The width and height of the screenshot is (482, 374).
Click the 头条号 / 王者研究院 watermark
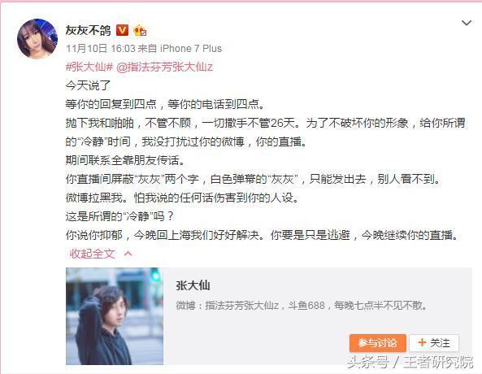pos(410,362)
